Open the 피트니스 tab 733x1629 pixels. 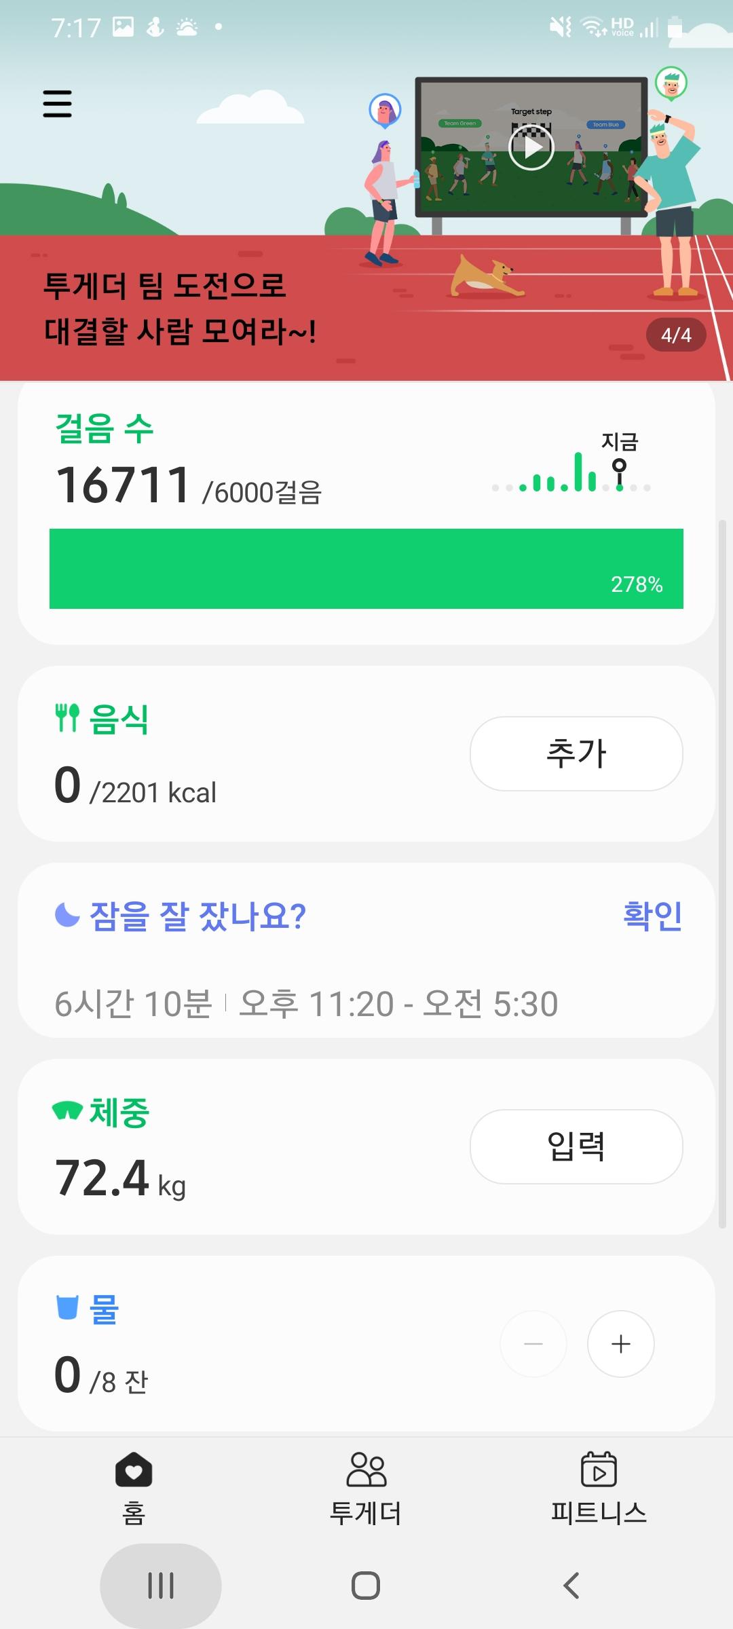tap(599, 1486)
